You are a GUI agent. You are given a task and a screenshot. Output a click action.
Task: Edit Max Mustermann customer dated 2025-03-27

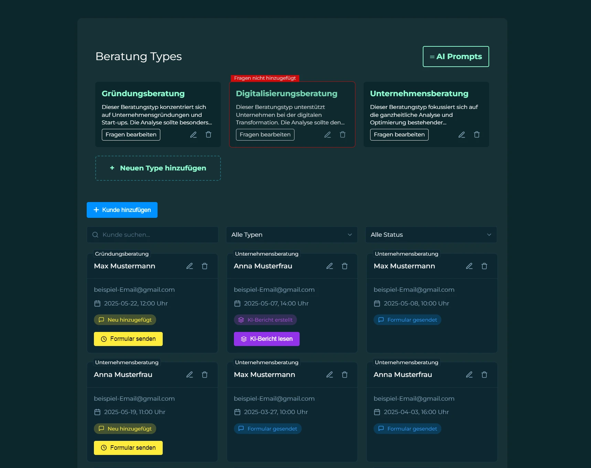pyautogui.click(x=330, y=375)
